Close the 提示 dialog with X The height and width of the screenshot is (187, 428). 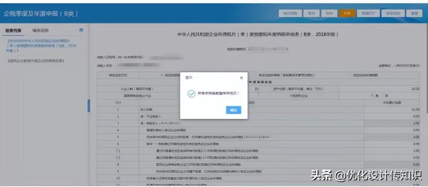(241, 78)
